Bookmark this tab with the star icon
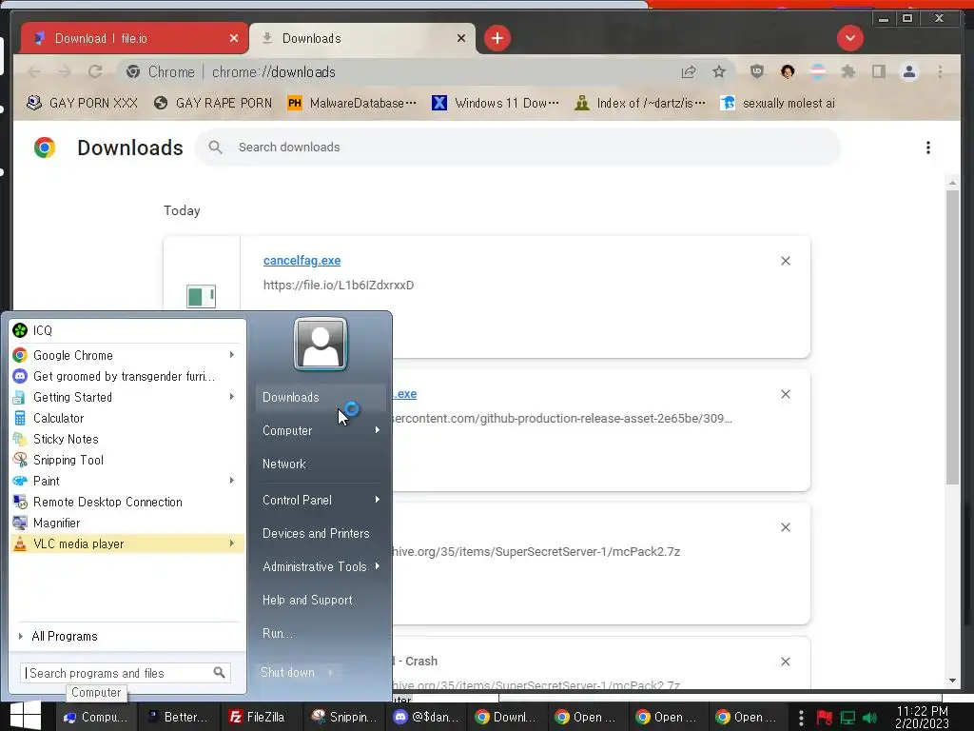Screen dimensions: 974x731 (719, 72)
